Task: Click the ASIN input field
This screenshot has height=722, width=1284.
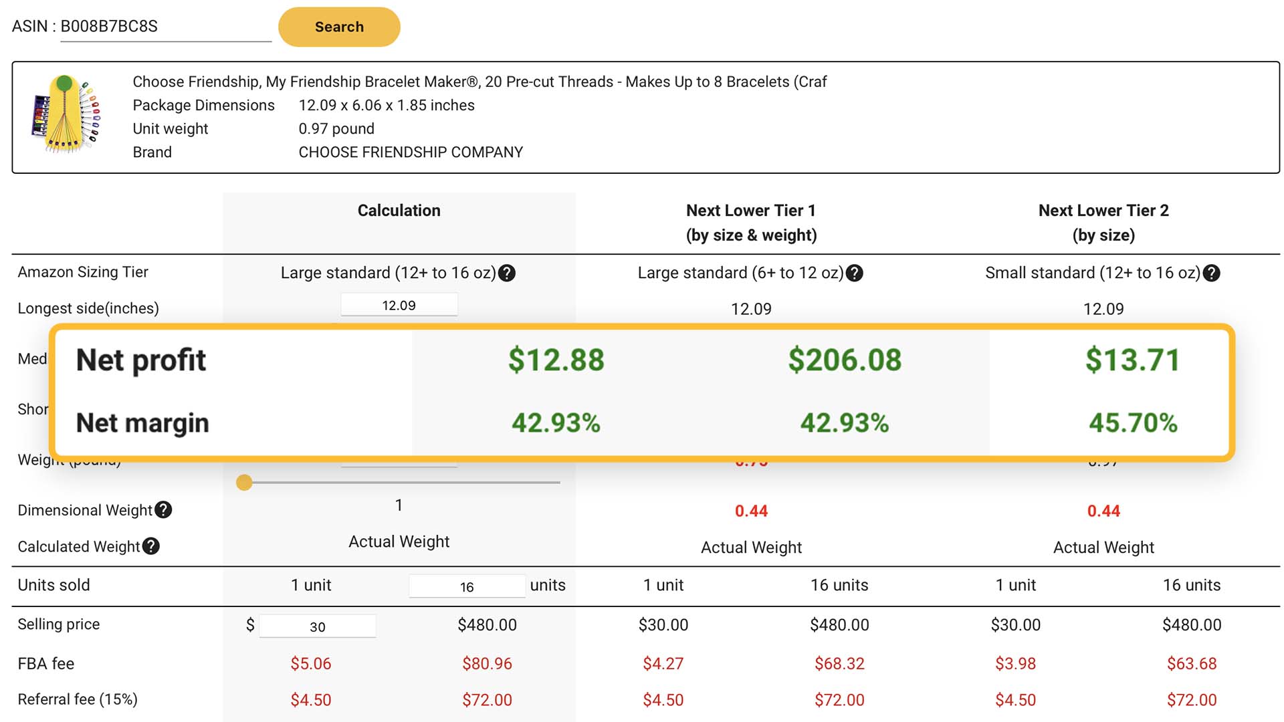Action: (165, 27)
